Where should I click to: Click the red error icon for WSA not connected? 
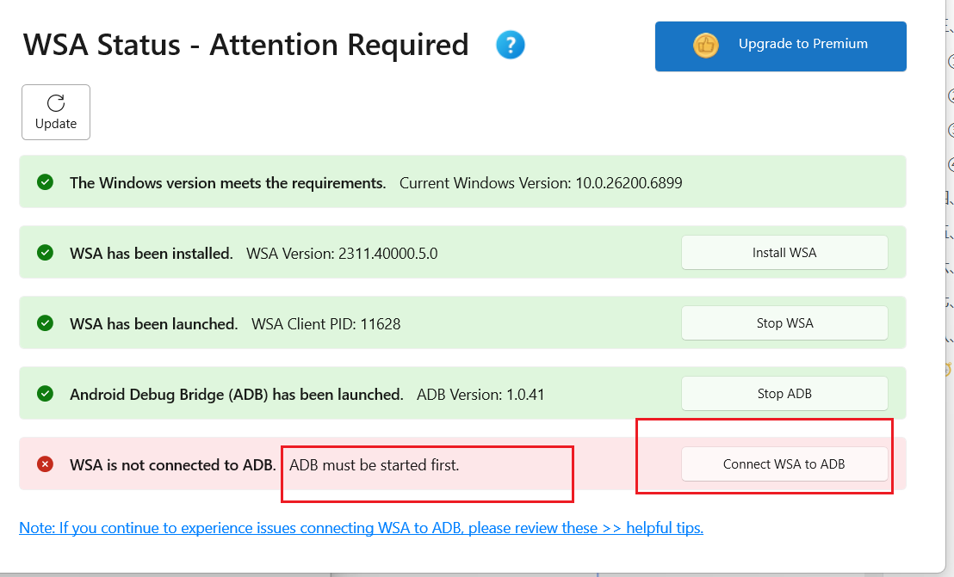(46, 464)
